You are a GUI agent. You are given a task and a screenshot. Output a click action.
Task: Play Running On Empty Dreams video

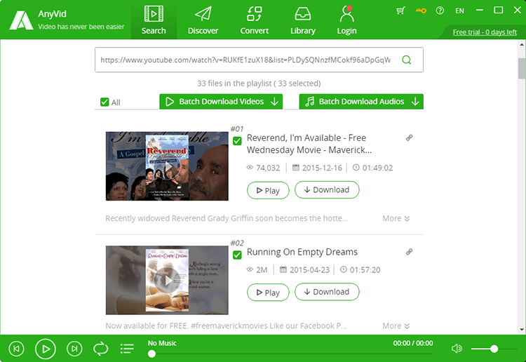268,293
